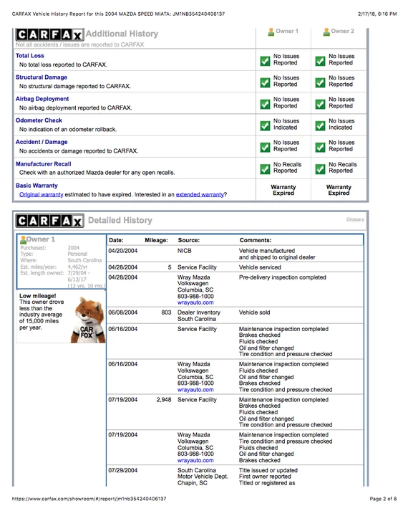
Task: Click Owner 1 Warranty Expired text
Action: 283,190
